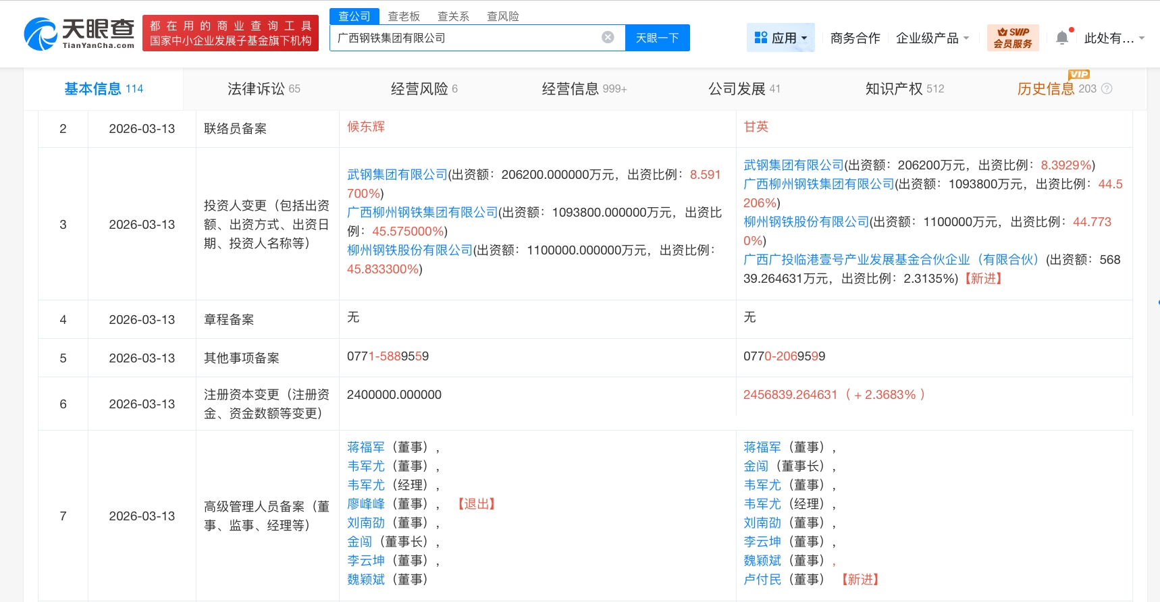The height and width of the screenshot is (602, 1160).
Task: Expand the 企业级产品 dropdown
Action: click(x=966, y=38)
